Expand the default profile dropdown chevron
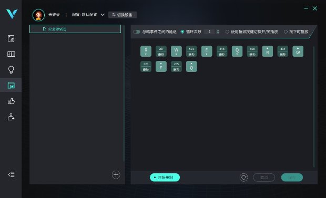 tap(103, 15)
